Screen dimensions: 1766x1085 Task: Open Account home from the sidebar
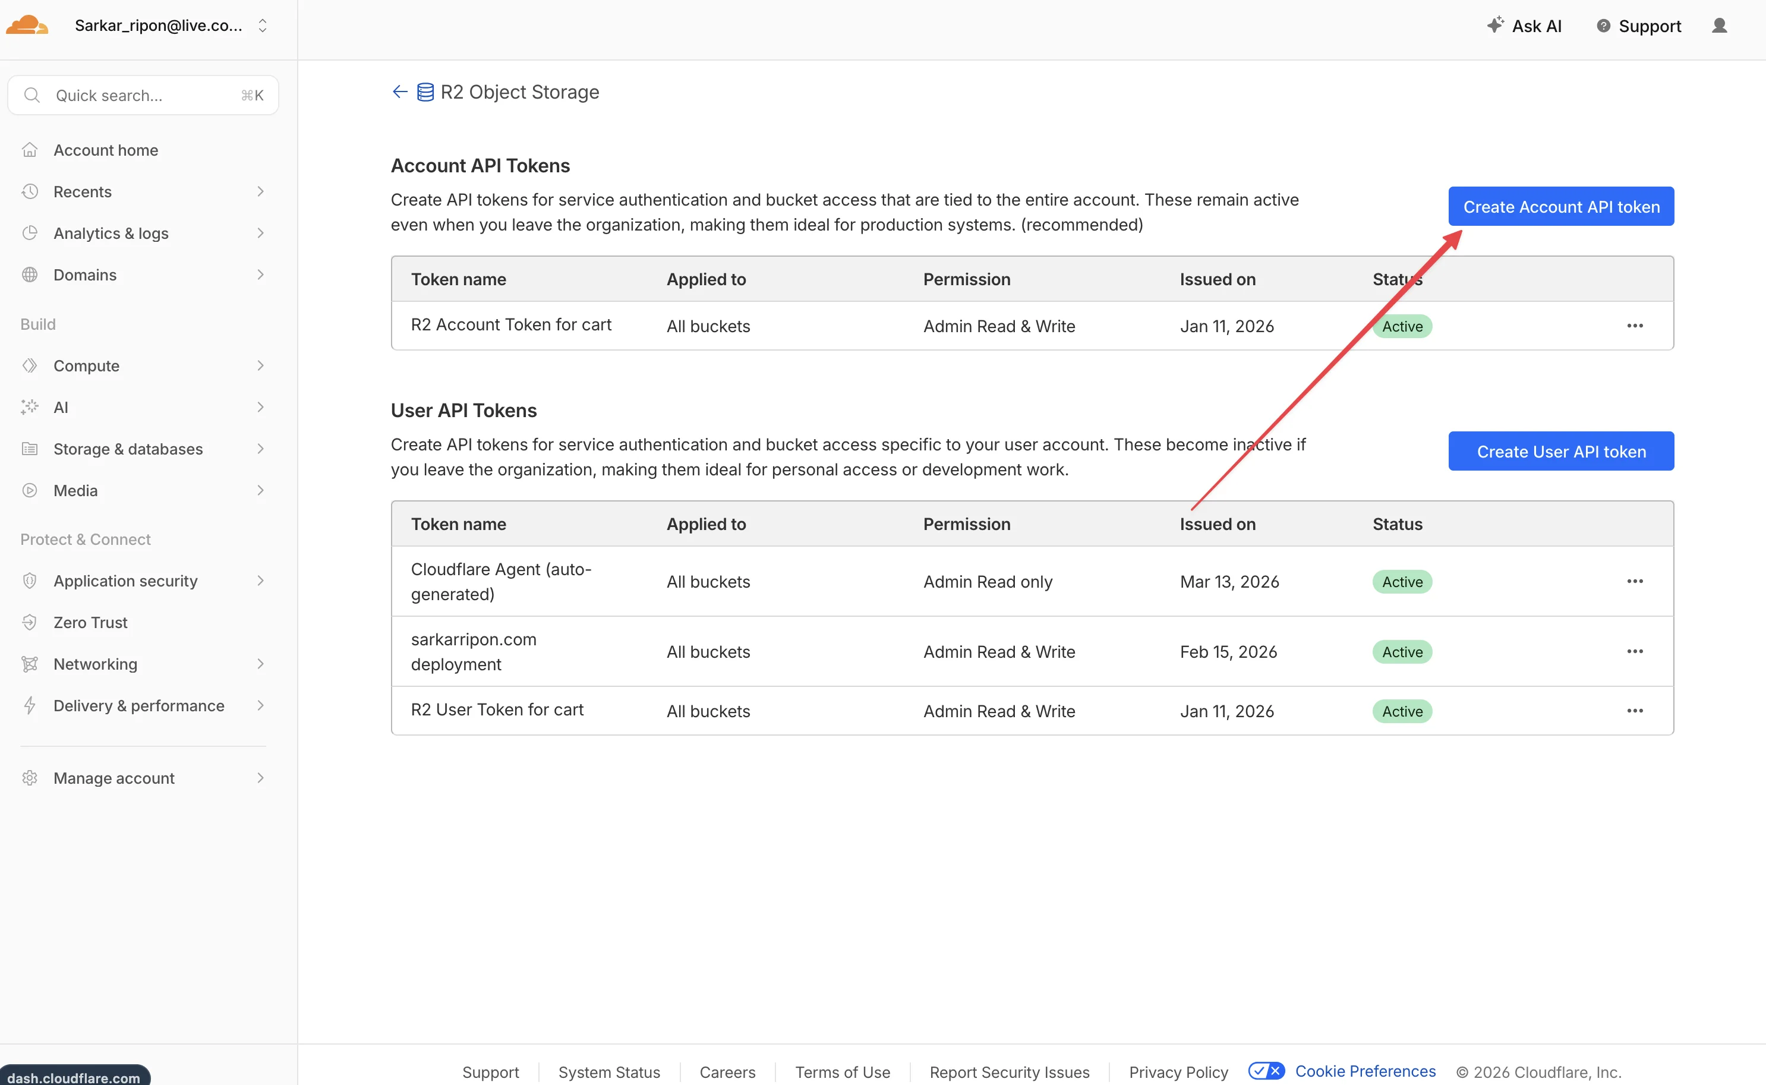point(106,149)
